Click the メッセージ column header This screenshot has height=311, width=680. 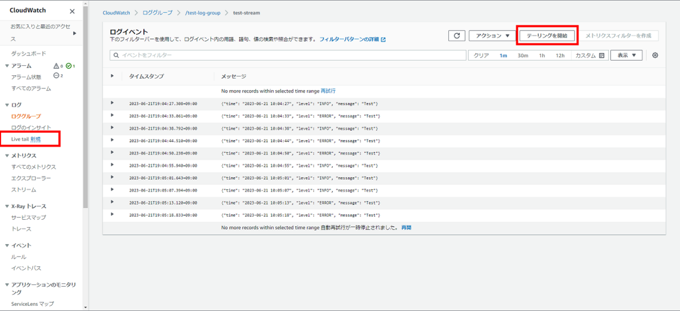(233, 76)
